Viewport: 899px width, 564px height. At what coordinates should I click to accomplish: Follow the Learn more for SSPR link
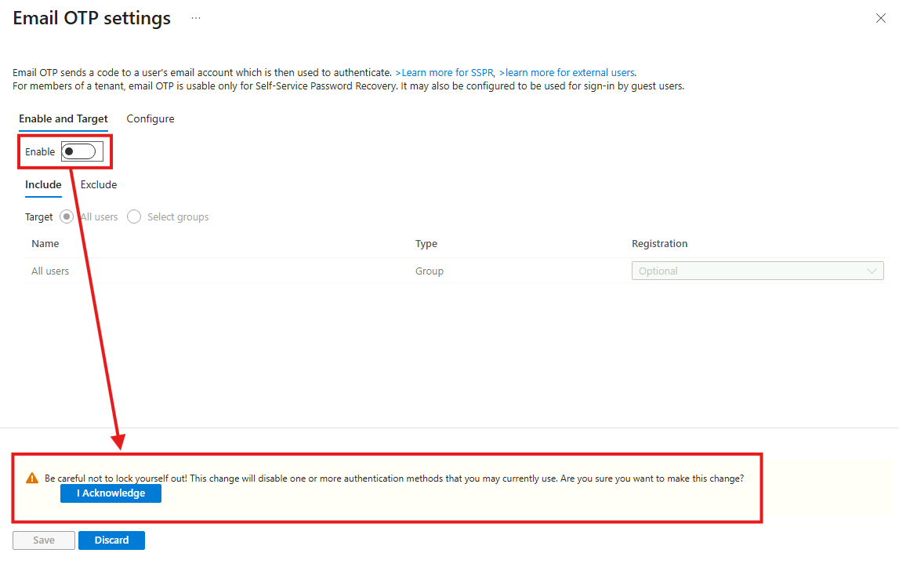pyautogui.click(x=444, y=73)
